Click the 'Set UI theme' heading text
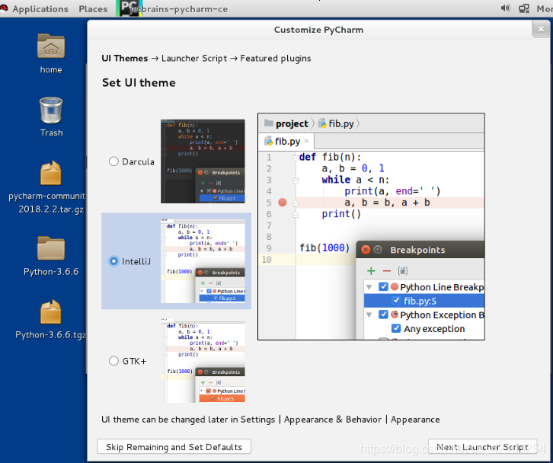The width and height of the screenshot is (553, 463). click(x=139, y=82)
